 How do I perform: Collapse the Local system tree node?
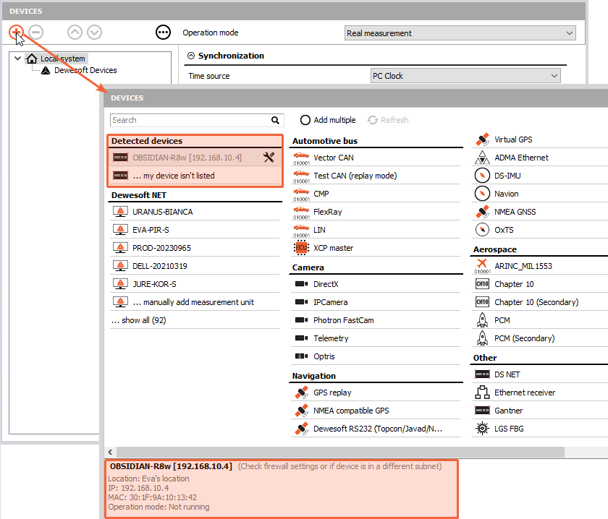coord(17,59)
